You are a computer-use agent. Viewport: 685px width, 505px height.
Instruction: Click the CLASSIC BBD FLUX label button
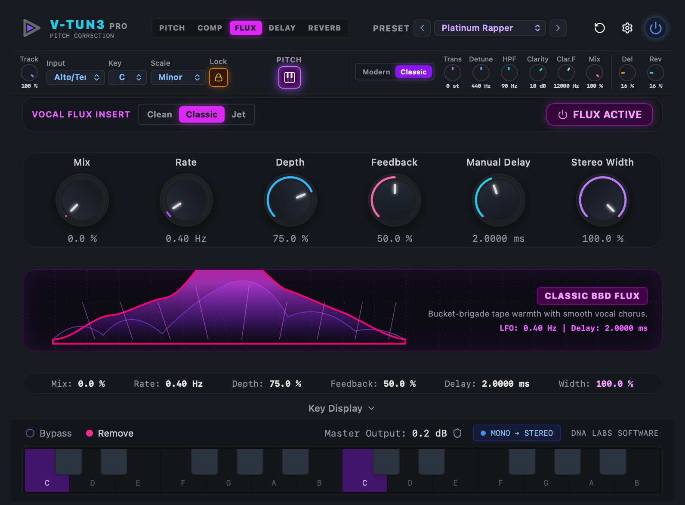coord(592,296)
